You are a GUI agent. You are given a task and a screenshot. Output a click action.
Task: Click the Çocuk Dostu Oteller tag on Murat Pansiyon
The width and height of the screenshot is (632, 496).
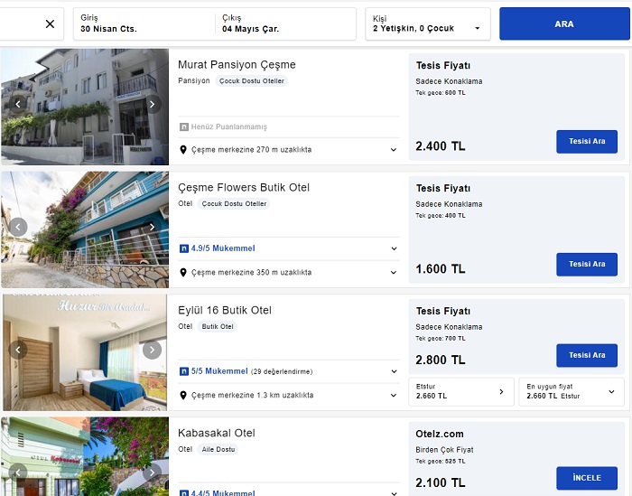coord(252,81)
